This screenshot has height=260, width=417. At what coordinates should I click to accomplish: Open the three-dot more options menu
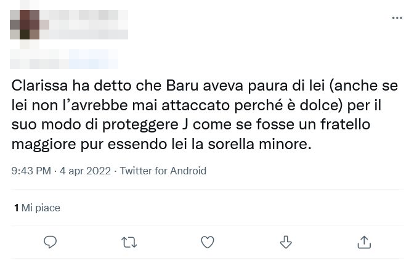[397, 18]
